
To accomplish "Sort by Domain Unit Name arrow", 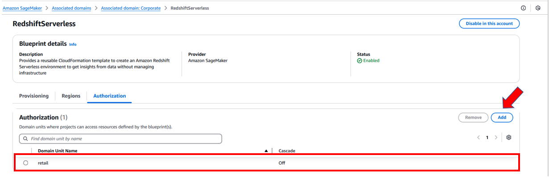I will 266,151.
